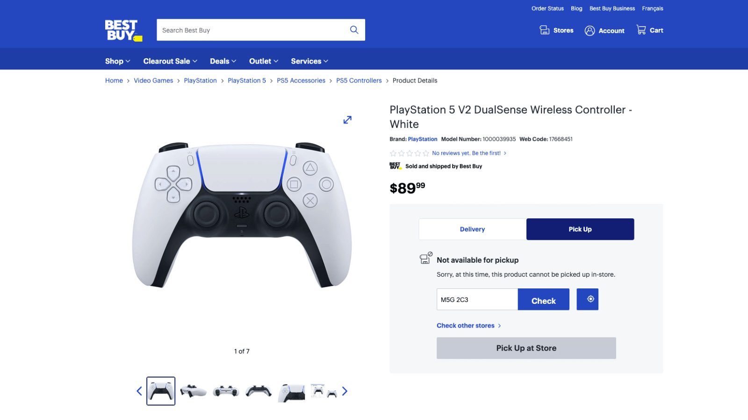The image size is (748, 420).
Task: Open the Services menu
Action: pyautogui.click(x=309, y=61)
